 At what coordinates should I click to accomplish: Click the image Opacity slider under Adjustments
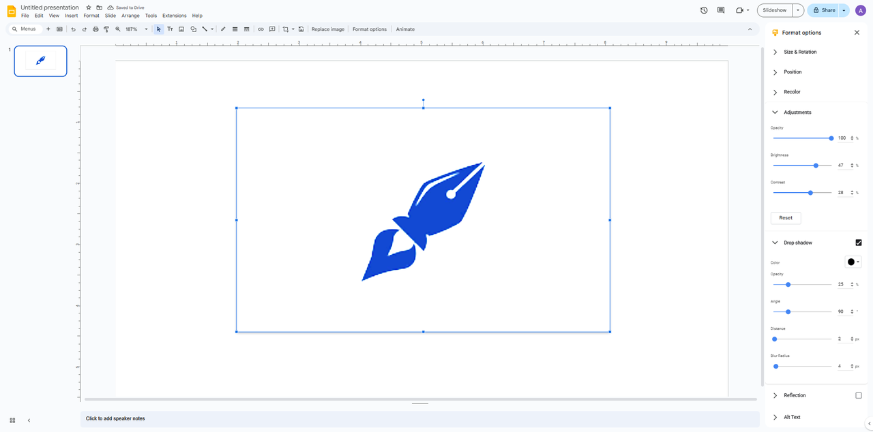802,138
